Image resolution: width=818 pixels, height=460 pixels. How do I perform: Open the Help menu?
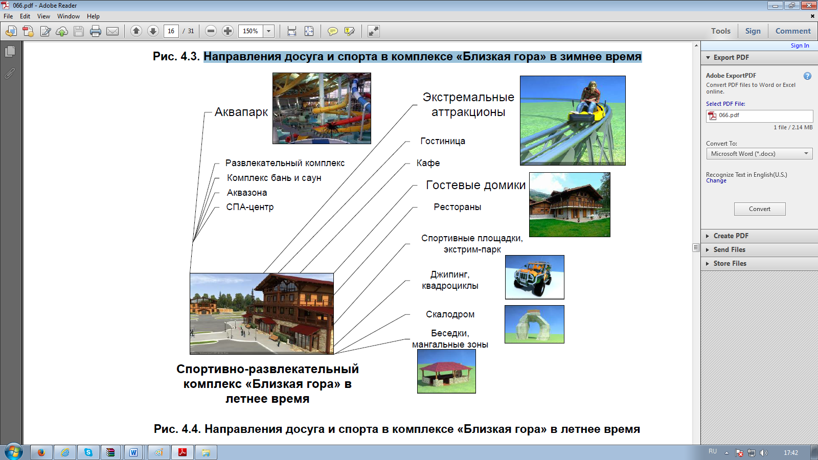click(93, 16)
